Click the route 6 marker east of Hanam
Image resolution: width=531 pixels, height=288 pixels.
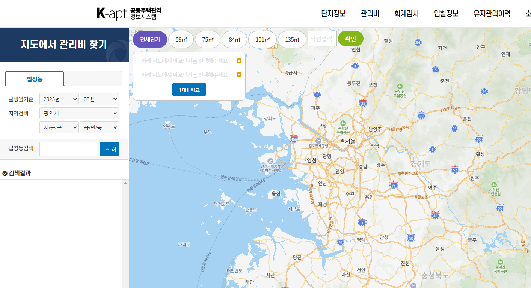coord(433,150)
